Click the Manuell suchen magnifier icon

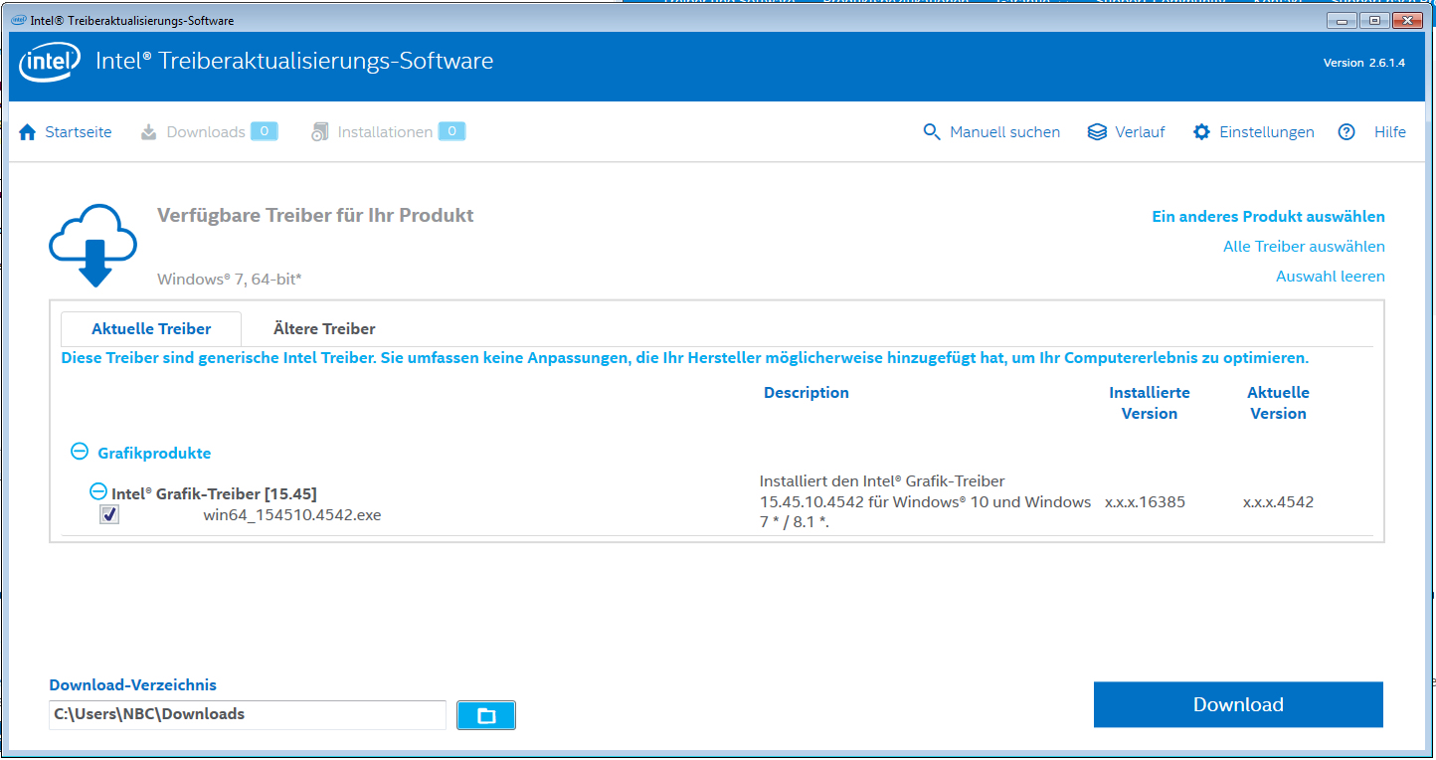click(x=932, y=132)
